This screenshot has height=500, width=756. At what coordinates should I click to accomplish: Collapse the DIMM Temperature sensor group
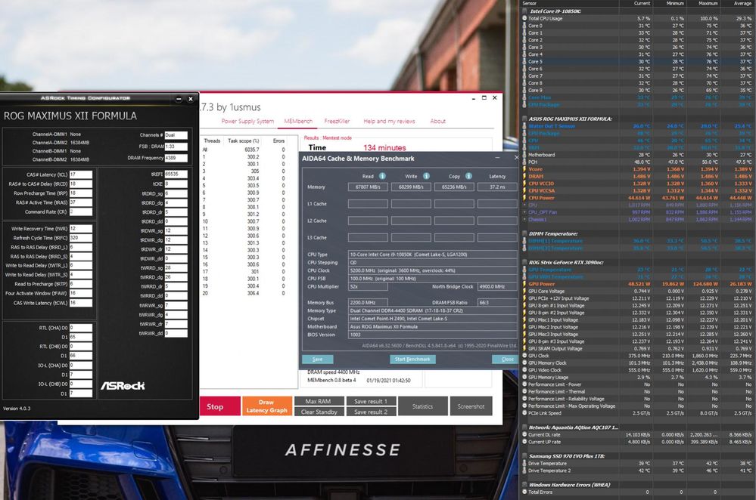coord(524,233)
